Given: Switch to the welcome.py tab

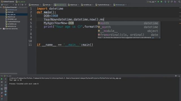Looking at the screenshot, I should pyautogui.click(x=35, y=5).
